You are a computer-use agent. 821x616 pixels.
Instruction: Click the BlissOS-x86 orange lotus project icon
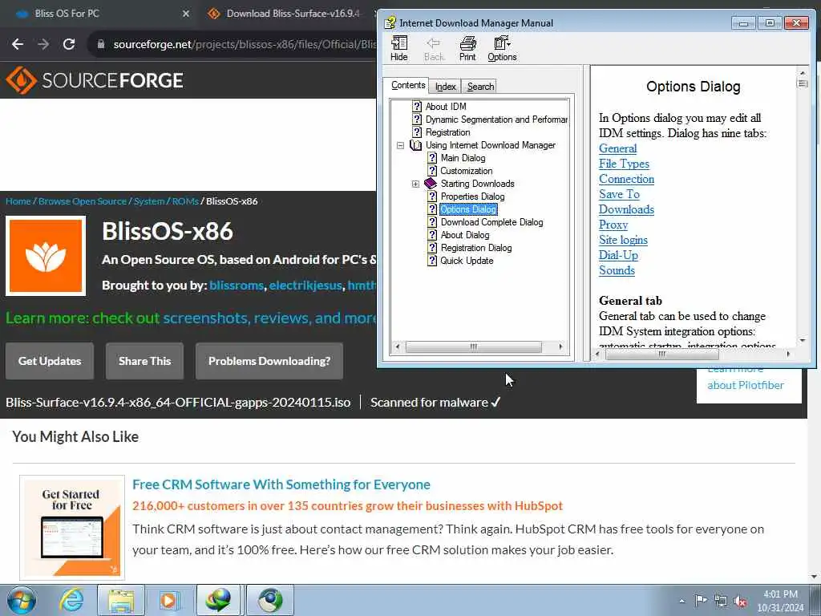[46, 256]
